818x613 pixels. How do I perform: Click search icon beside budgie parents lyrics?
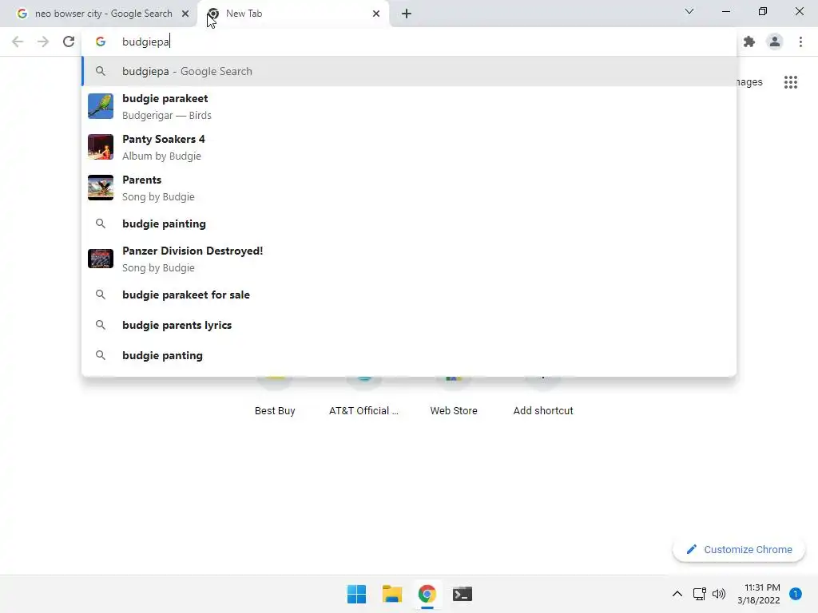click(x=101, y=325)
